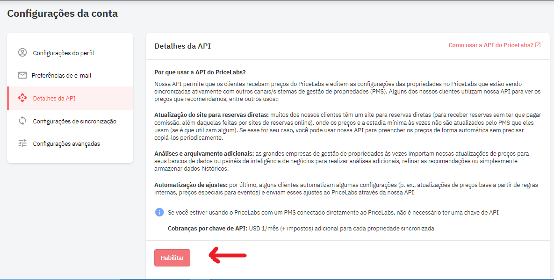Click 'Cobranças por chave de API:' text
Image resolution: width=554 pixels, height=280 pixels.
208,229
